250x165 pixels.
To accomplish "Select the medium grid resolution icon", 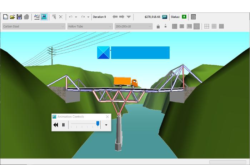I will [214, 26].
